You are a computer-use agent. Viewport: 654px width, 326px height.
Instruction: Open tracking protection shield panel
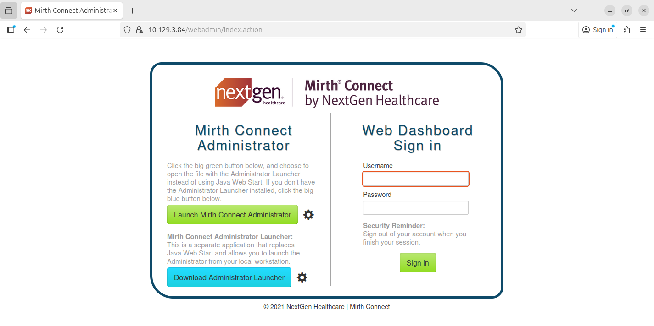tap(128, 30)
